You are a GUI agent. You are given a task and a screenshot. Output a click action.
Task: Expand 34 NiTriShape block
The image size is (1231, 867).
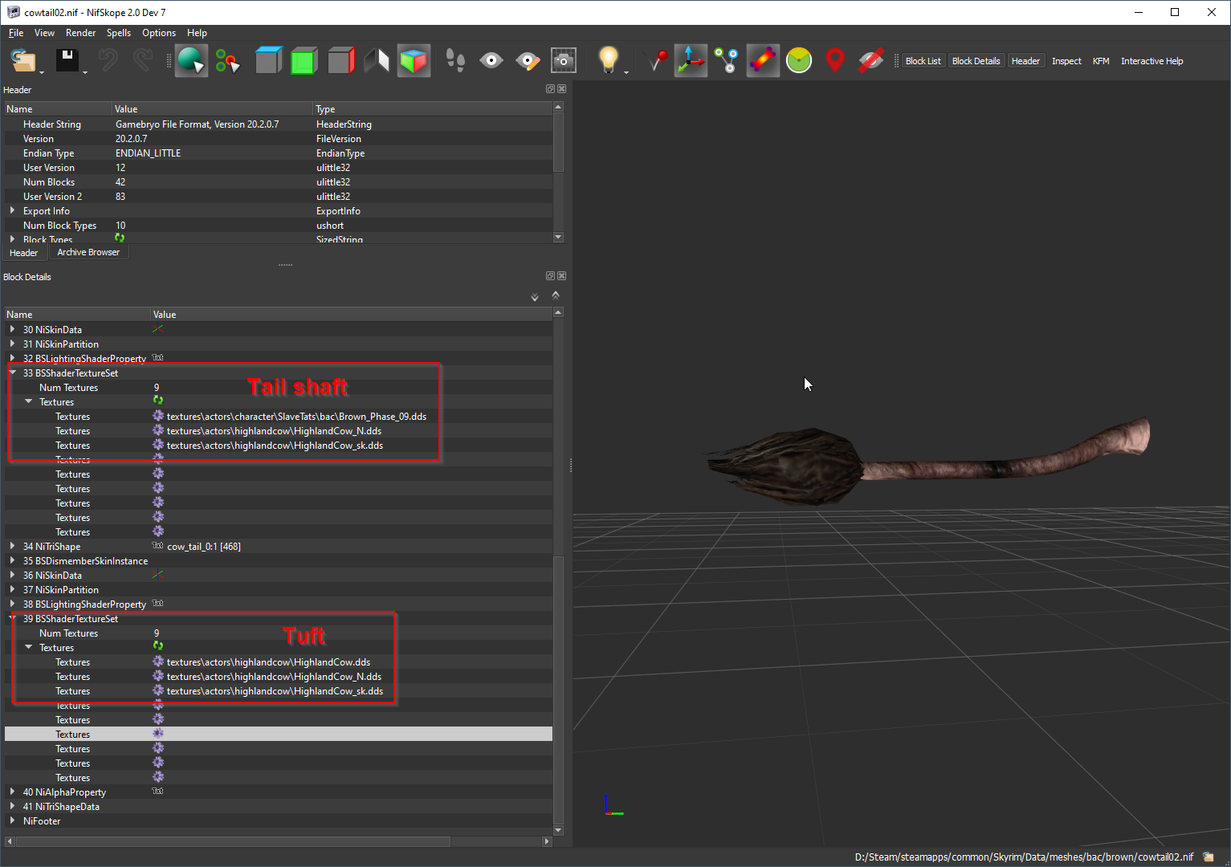pyautogui.click(x=12, y=546)
